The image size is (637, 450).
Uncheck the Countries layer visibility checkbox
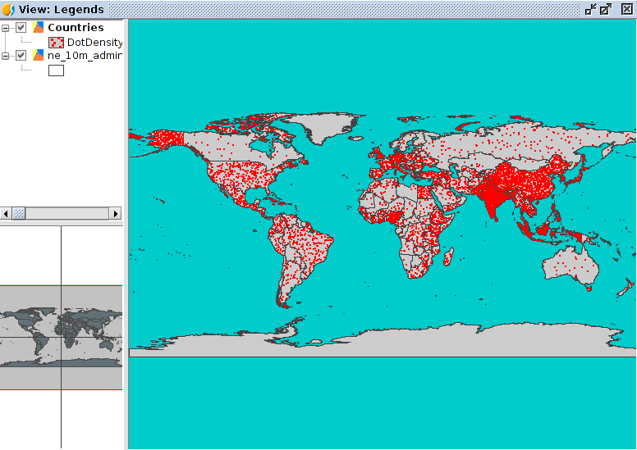point(21,28)
